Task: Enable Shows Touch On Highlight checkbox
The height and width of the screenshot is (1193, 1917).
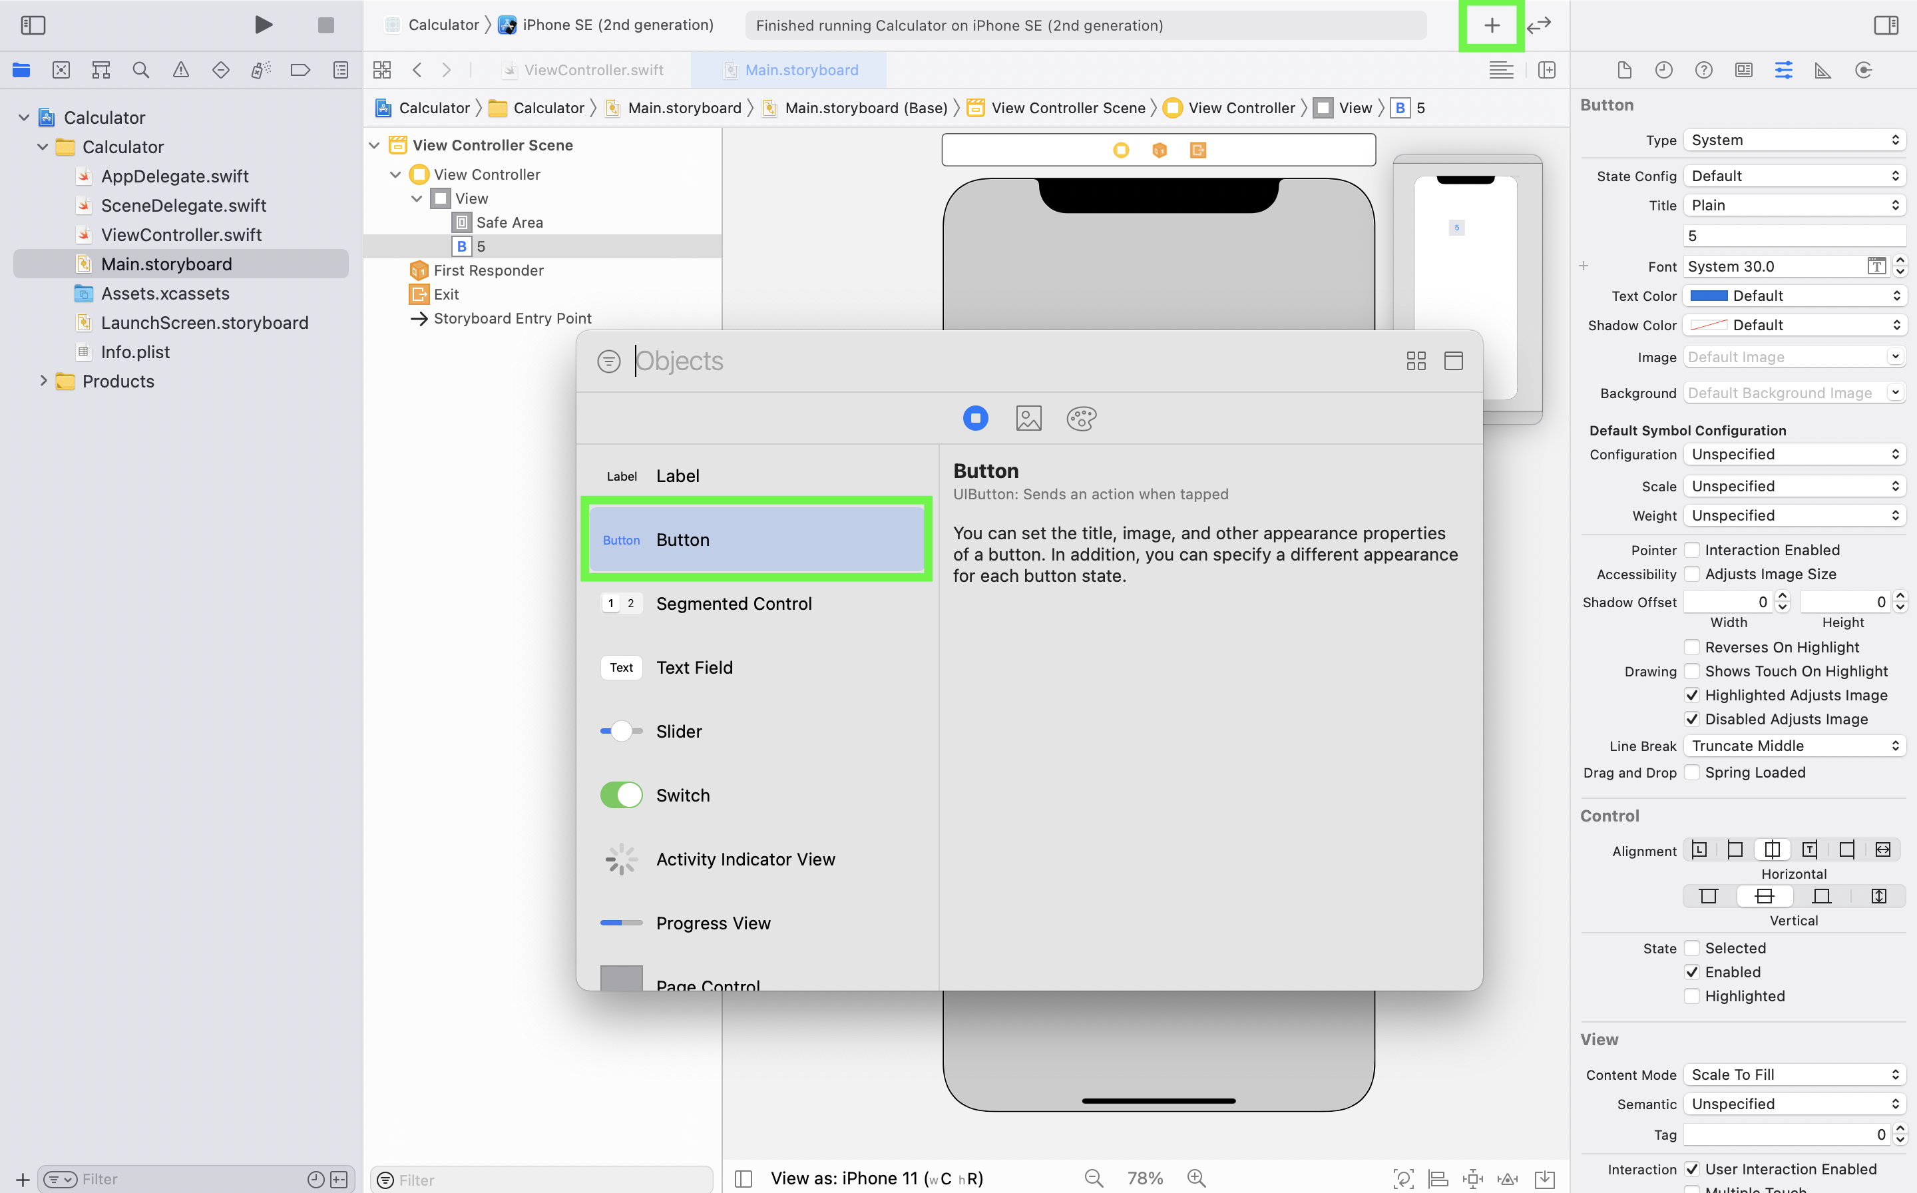Action: pos(1692,672)
